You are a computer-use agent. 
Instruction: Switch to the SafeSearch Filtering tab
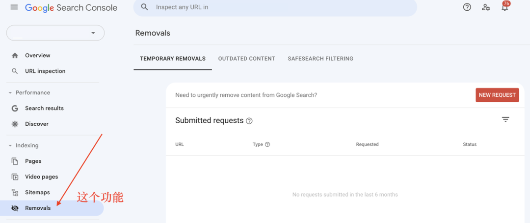[x=320, y=59]
